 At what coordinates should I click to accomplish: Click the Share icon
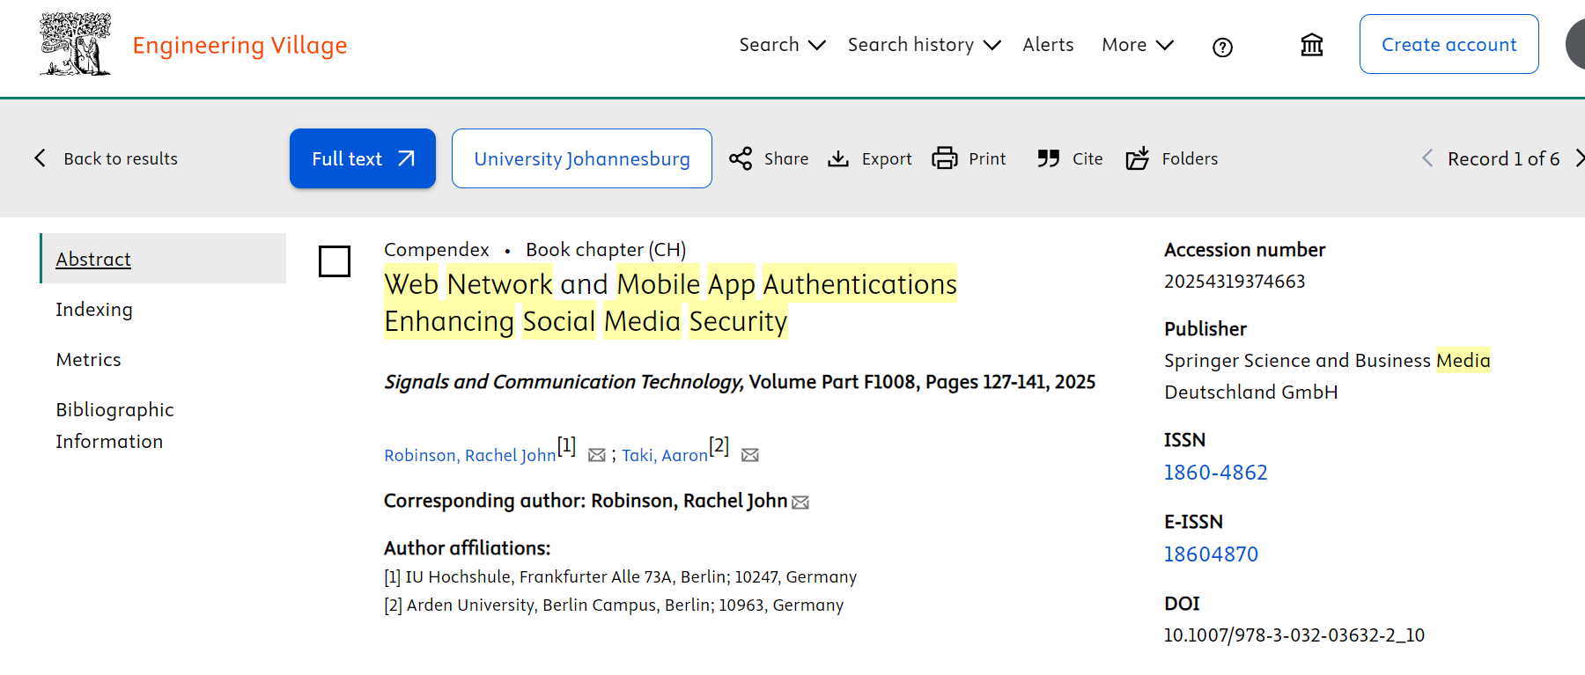coord(741,158)
